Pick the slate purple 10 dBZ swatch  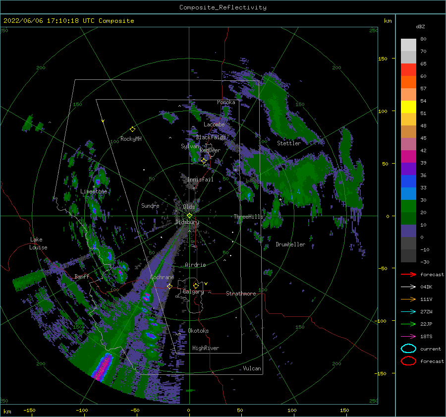[x=408, y=231]
